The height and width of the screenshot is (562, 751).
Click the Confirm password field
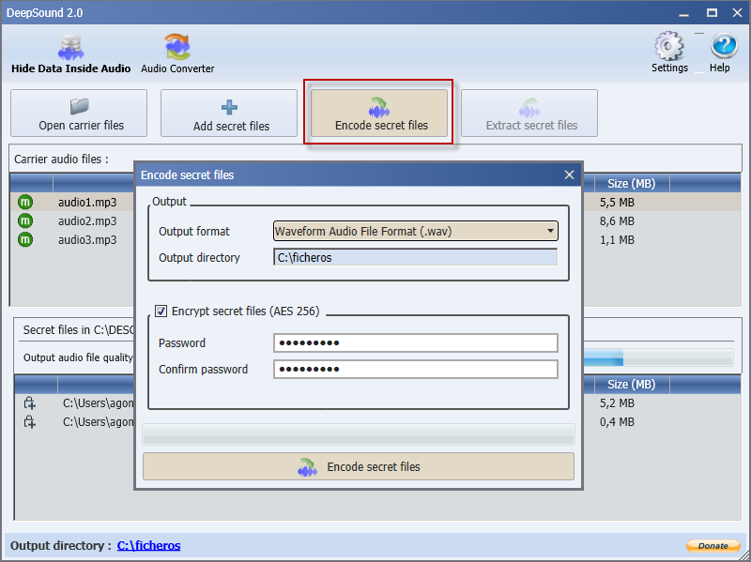[416, 369]
